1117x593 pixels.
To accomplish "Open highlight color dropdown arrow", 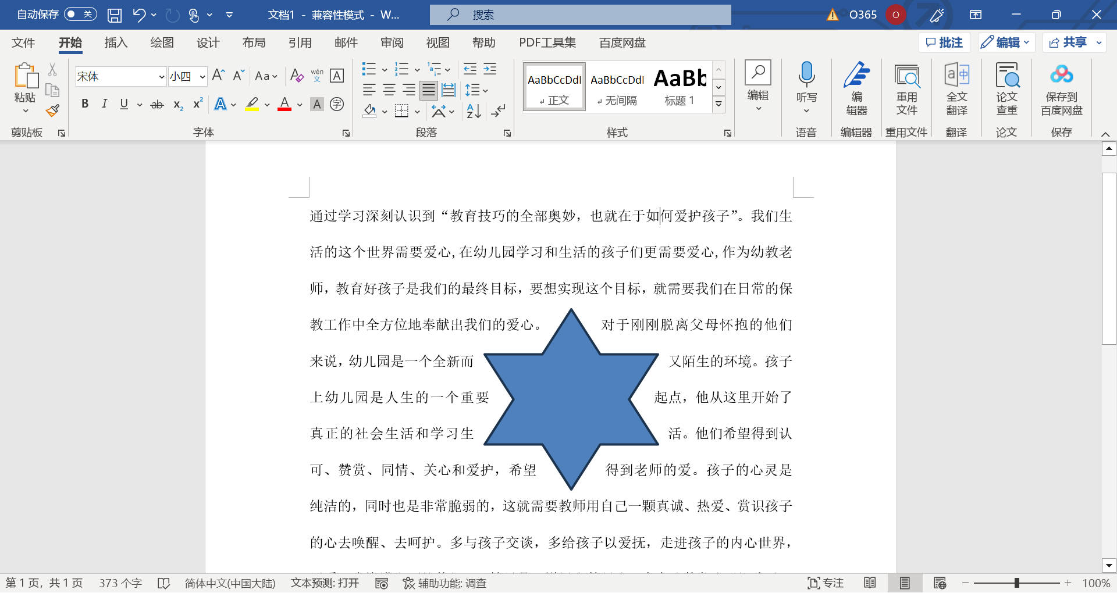I will (x=267, y=105).
